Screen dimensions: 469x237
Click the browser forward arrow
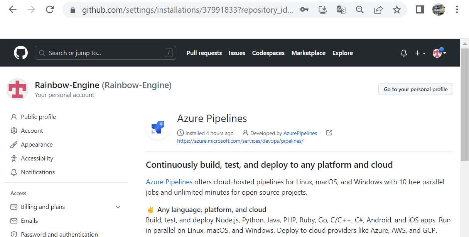point(31,10)
